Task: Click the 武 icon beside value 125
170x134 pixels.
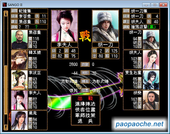Action: click(x=107, y=51)
